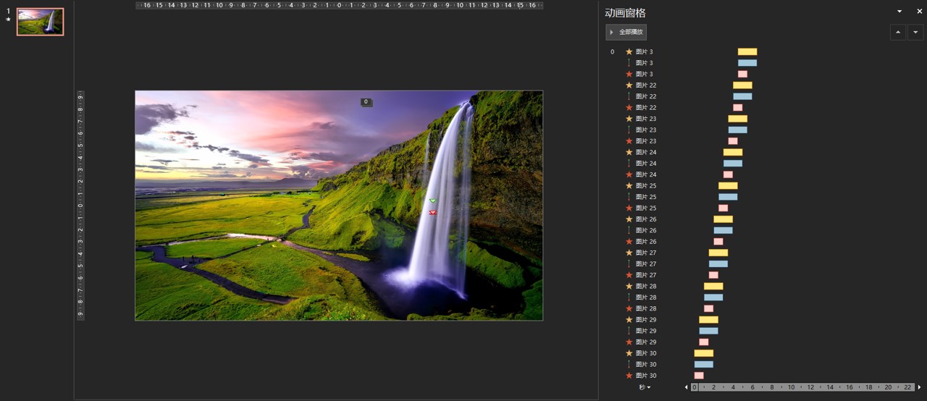Click motion path line icon of 图片 24
This screenshot has height=401, width=927.
[x=629, y=164]
